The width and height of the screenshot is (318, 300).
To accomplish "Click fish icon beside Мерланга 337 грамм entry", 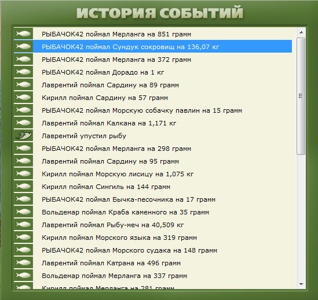I will 23,276.
